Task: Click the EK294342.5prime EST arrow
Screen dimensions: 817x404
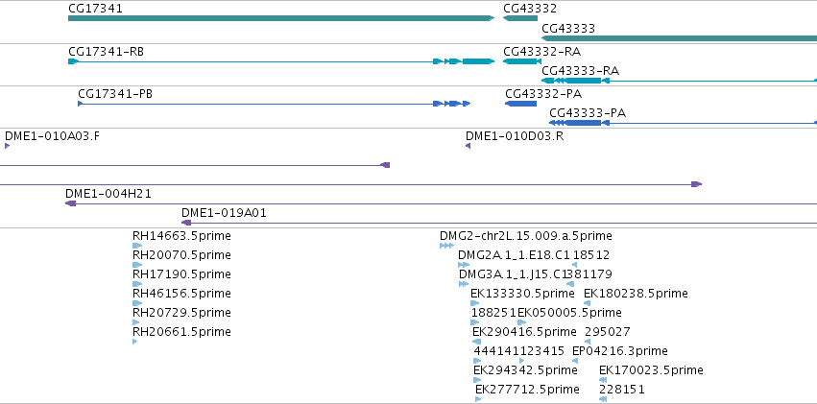Action: pos(477,380)
